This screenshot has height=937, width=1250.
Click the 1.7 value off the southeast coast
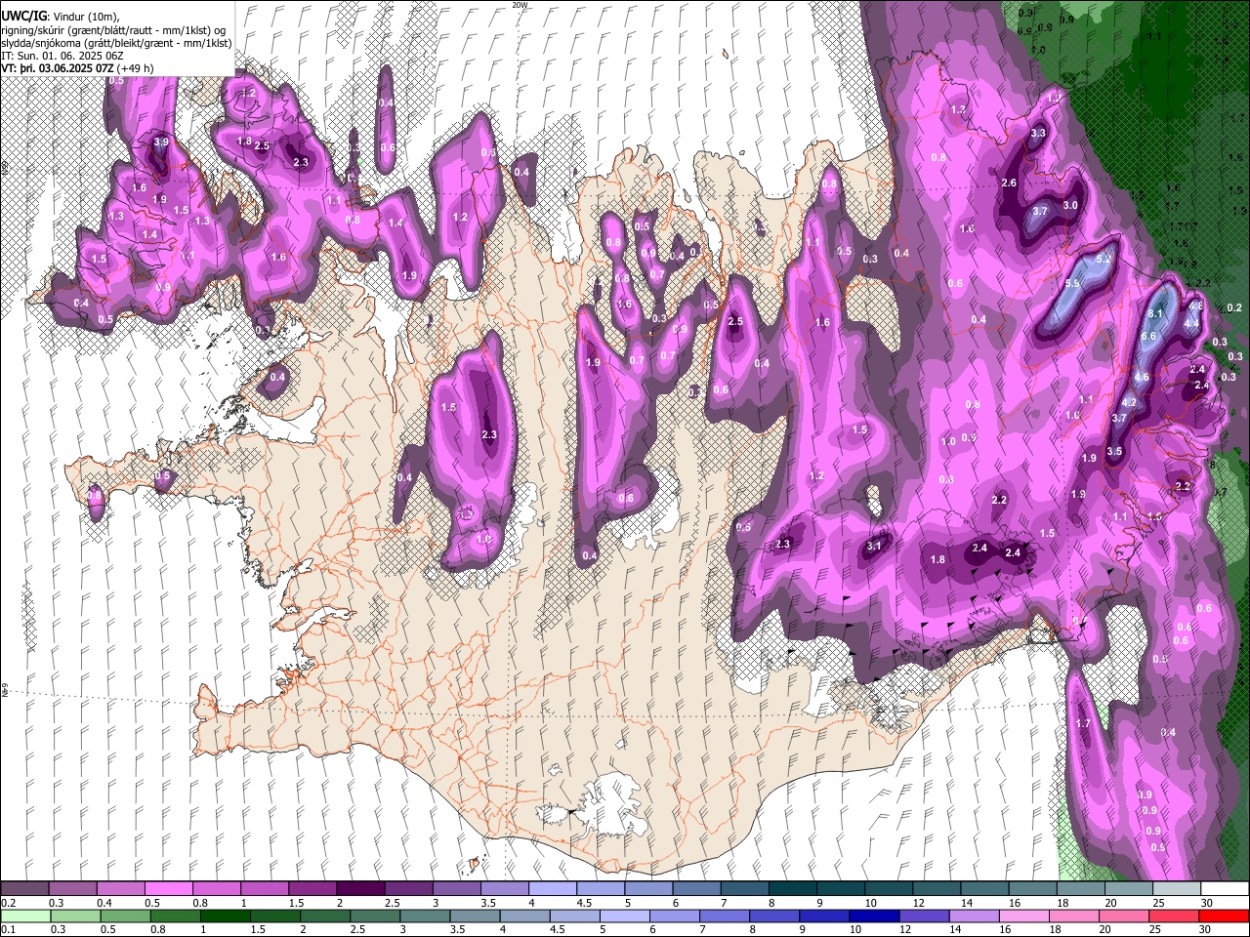[1082, 724]
